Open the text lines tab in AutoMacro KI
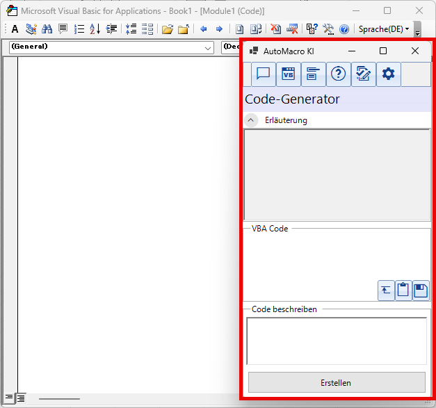The image size is (436, 408). (314, 74)
